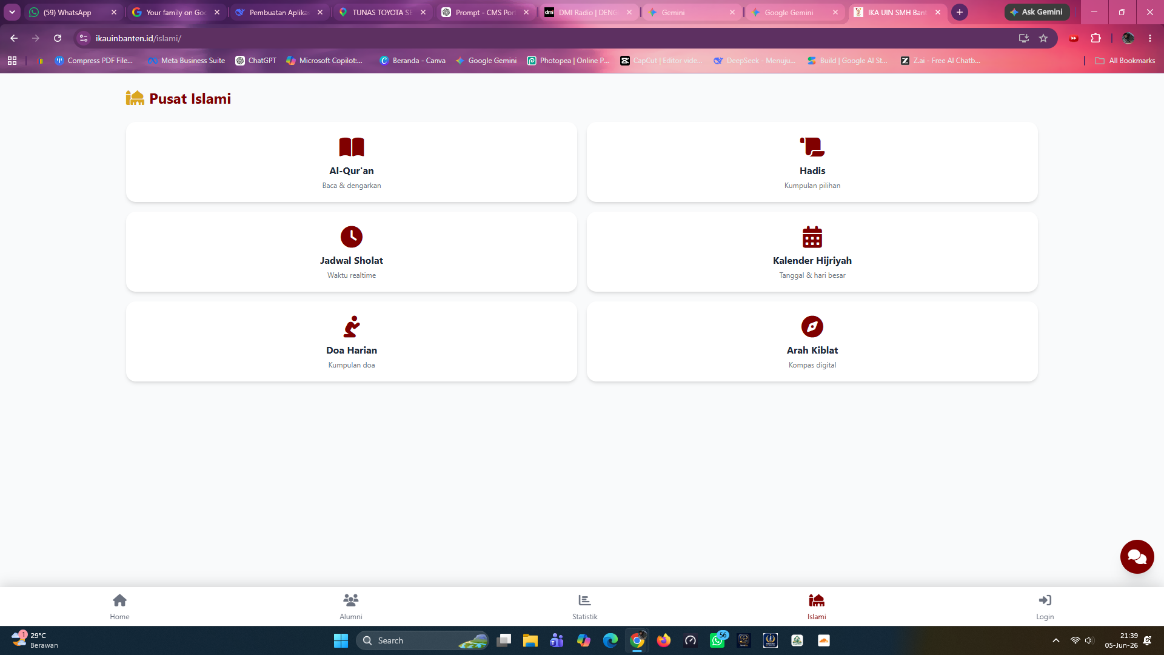This screenshot has height=655, width=1164.
Task: Open Firefox from the taskbar
Action: pos(664,640)
